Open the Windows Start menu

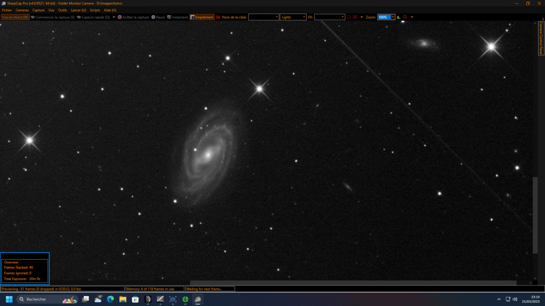coord(9,299)
